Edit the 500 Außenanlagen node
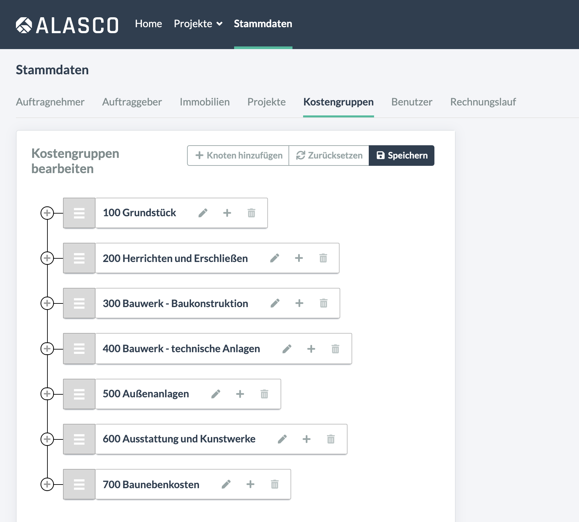 (216, 394)
